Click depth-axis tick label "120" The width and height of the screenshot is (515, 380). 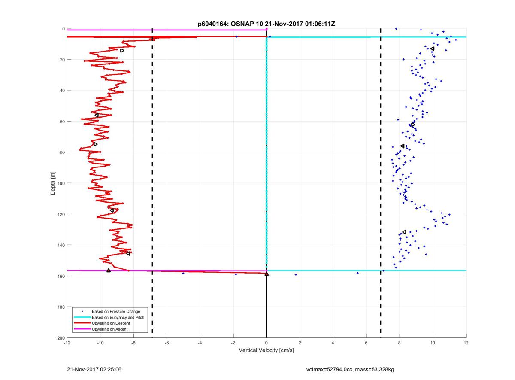[61, 214]
